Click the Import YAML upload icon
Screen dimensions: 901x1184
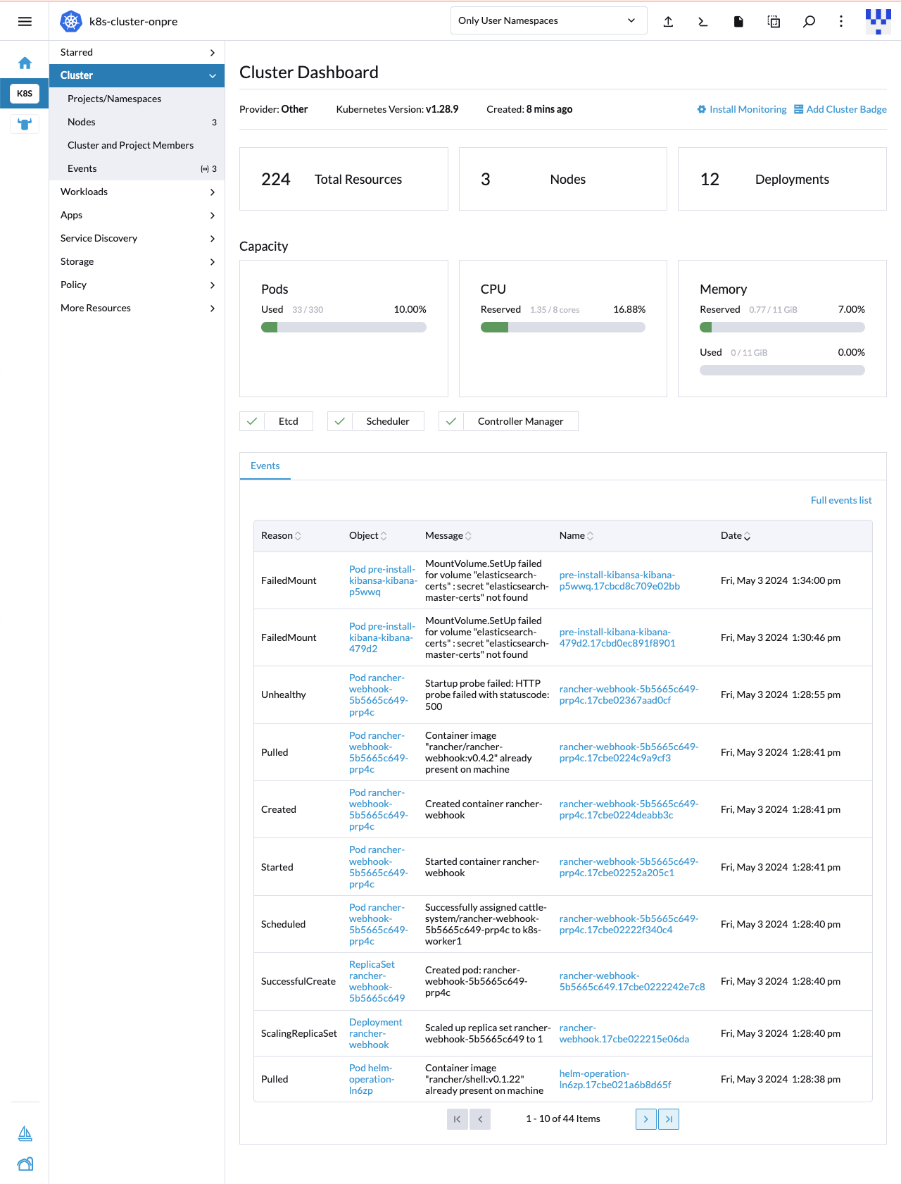[x=668, y=21]
